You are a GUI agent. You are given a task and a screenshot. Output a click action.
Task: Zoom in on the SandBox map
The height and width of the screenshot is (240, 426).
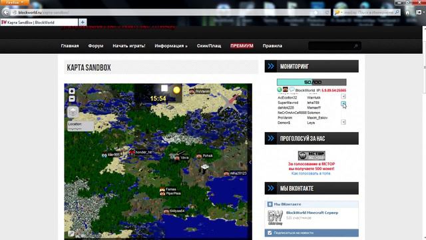coord(72,91)
